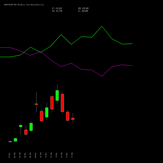Screen dimensions: 163x163
Task: Click the close value C: 11.25
Action: point(57,8)
